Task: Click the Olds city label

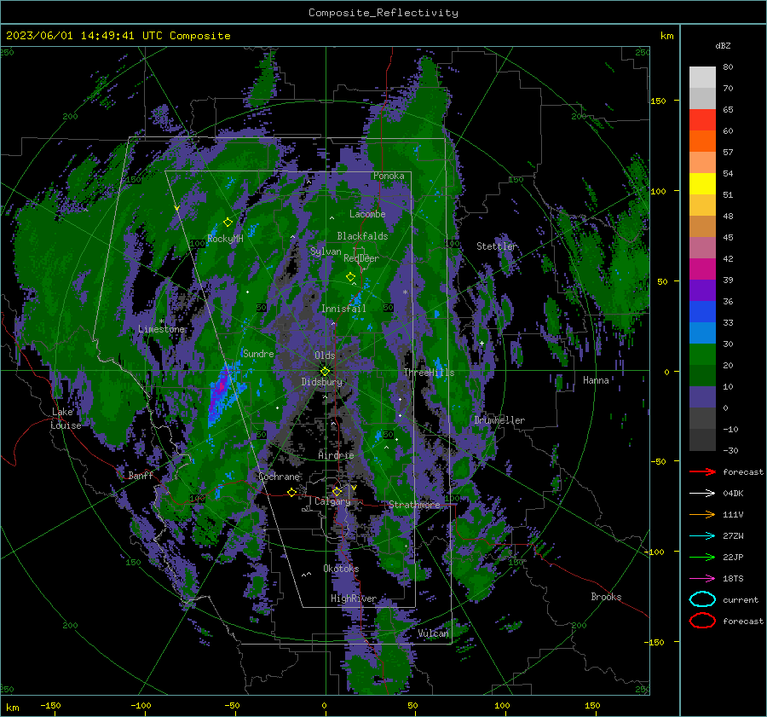Action: tap(325, 356)
